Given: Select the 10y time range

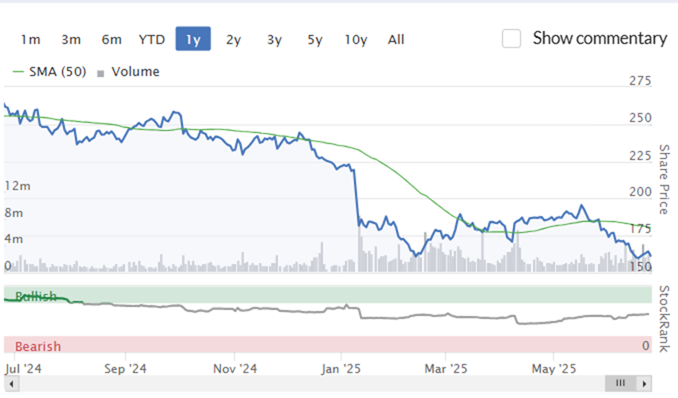Looking at the screenshot, I should pyautogui.click(x=356, y=40).
